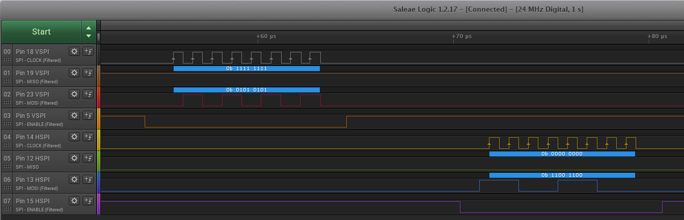The image size is (684, 220).
Task: Click the Pin 14 HSPI channel name
Action: [33, 137]
